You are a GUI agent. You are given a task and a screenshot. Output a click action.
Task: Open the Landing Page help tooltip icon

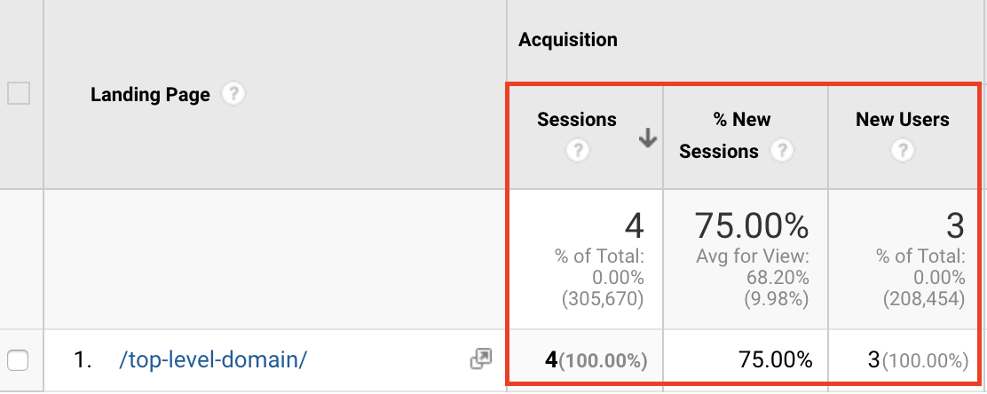(233, 94)
